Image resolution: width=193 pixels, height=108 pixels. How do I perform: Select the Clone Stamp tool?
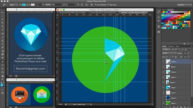pos(2,40)
